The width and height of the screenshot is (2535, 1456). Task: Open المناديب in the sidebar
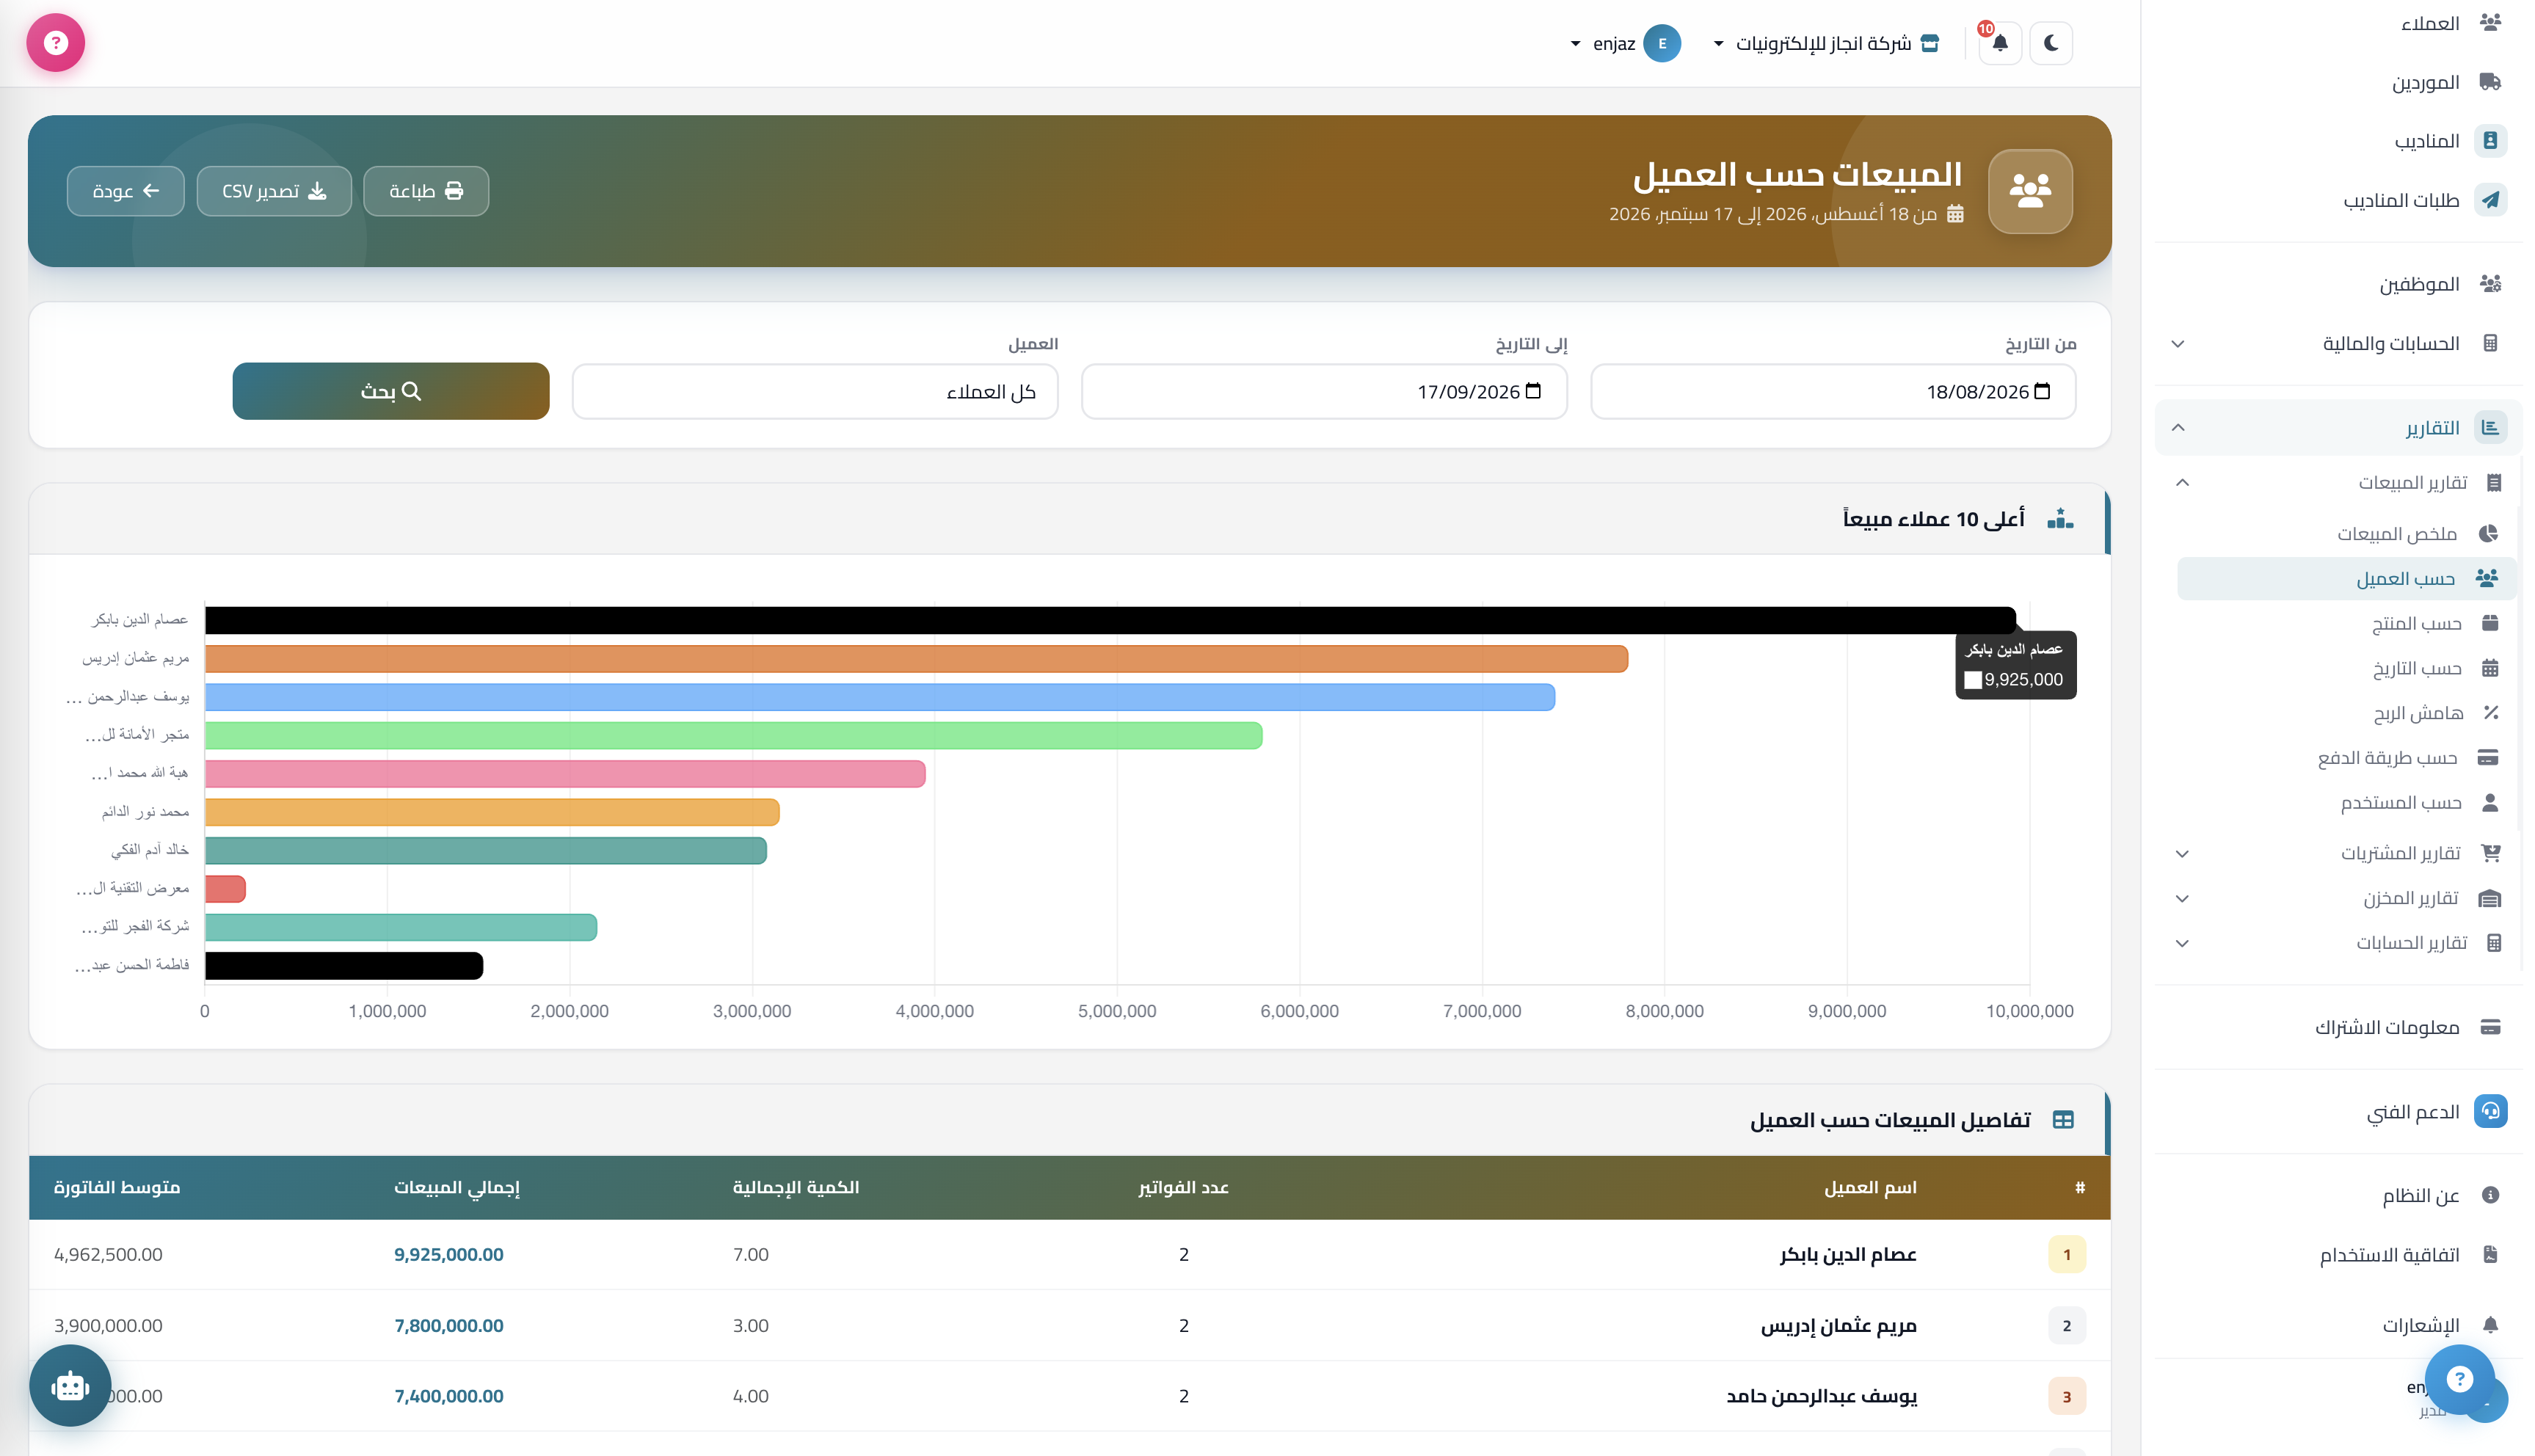point(2337,141)
